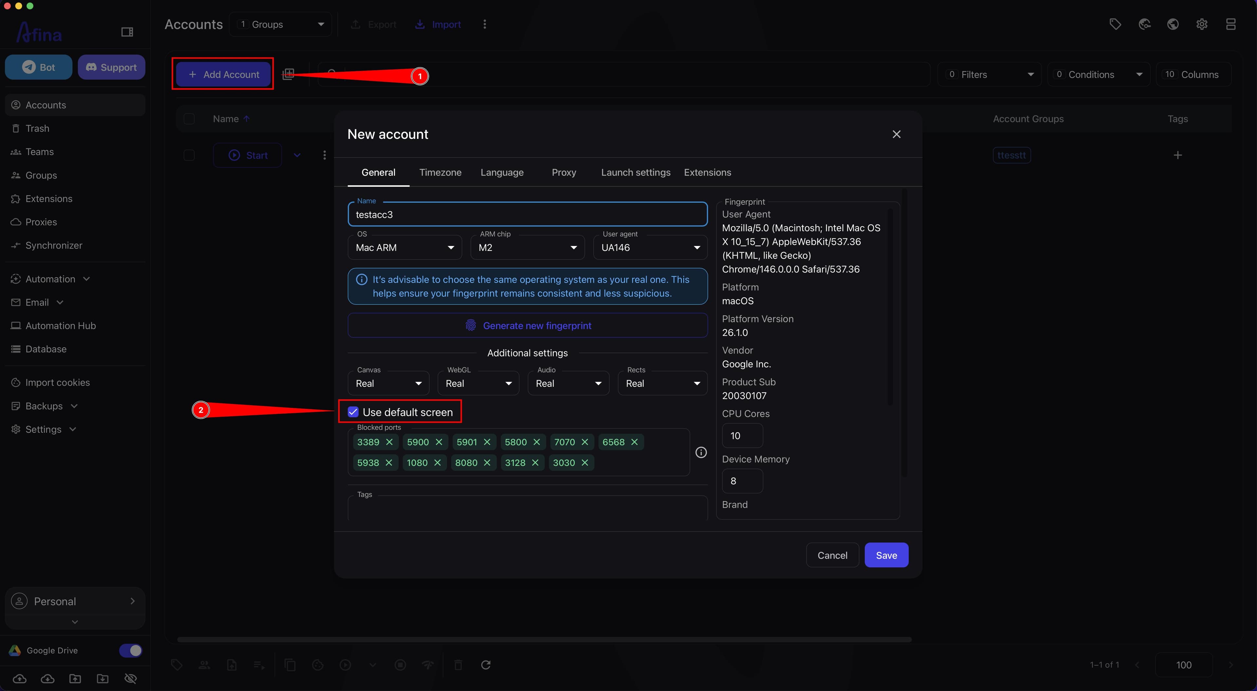The width and height of the screenshot is (1257, 691).
Task: Click the folder upload icon at the sidebar bottom
Action: (x=75, y=678)
